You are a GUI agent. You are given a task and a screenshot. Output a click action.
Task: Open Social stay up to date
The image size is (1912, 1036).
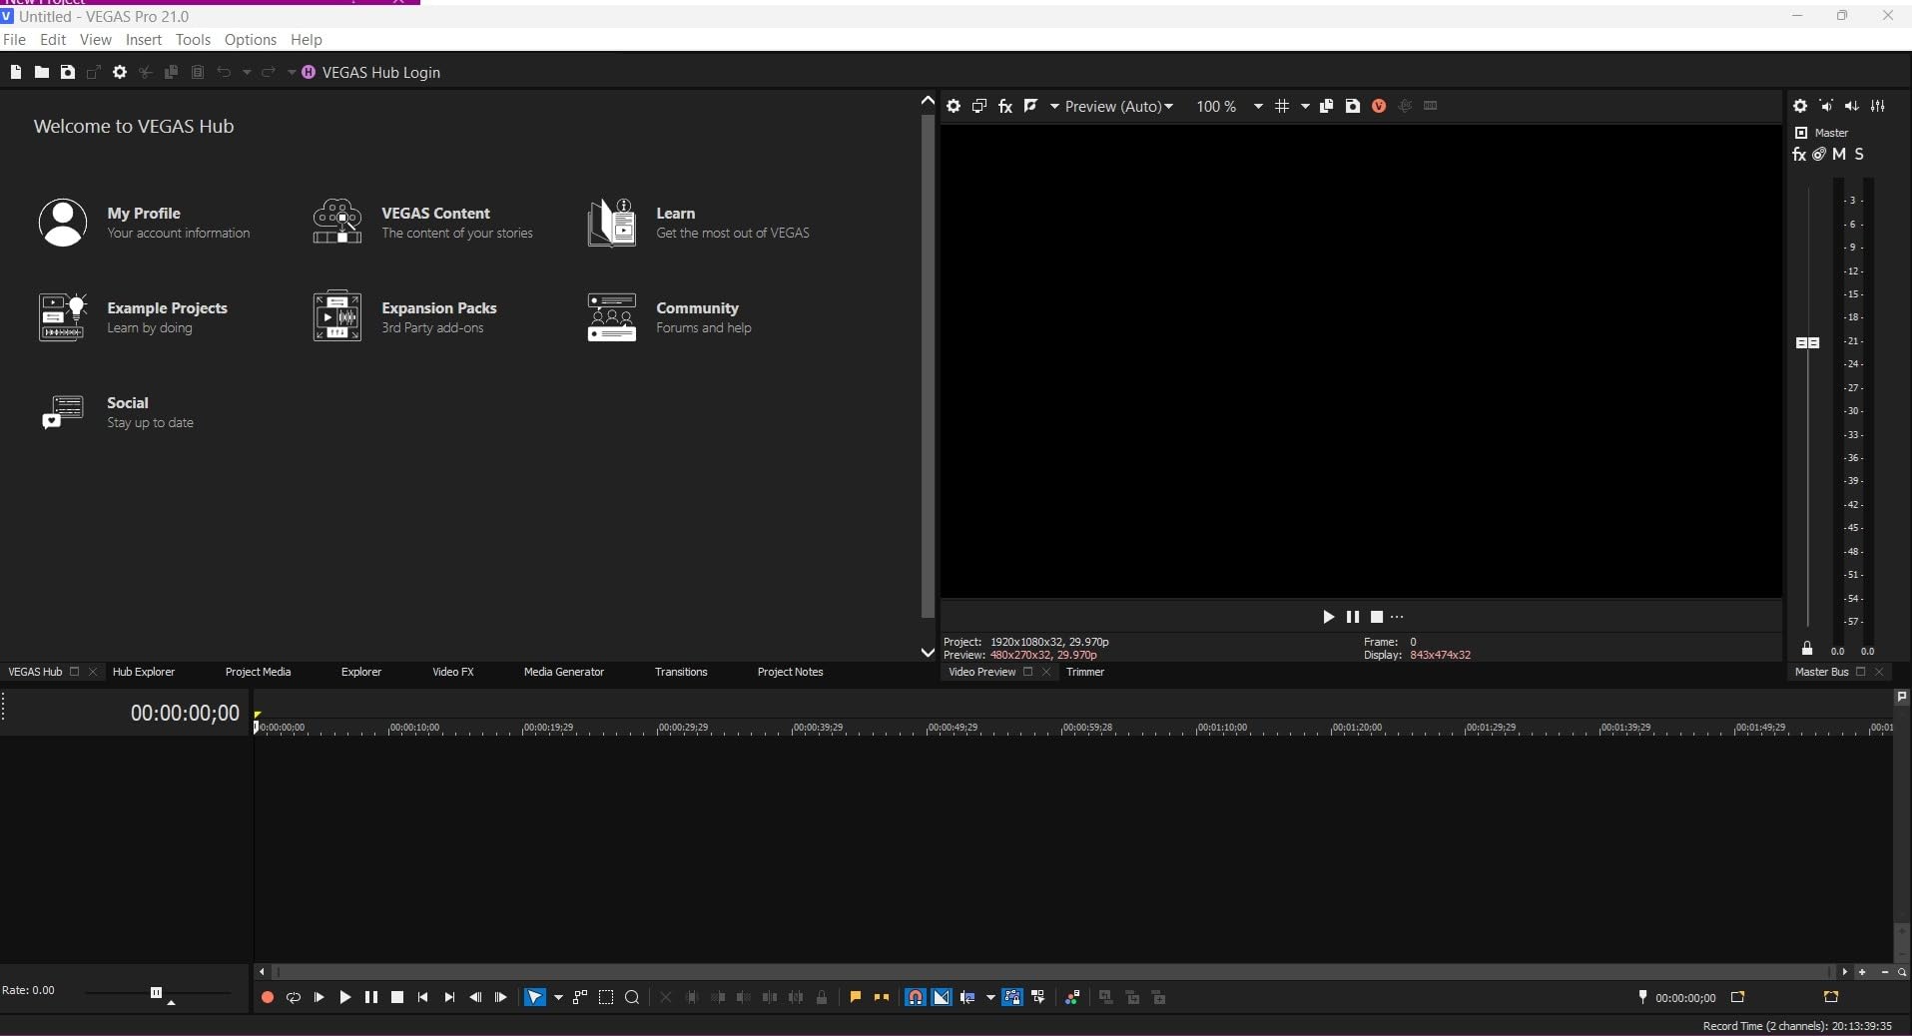coord(116,411)
